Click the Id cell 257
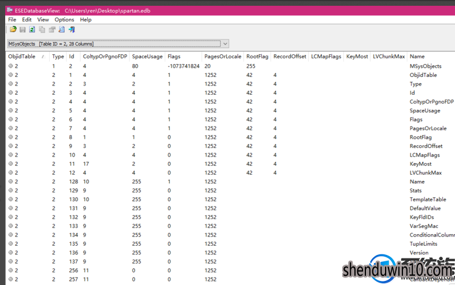 [73, 279]
